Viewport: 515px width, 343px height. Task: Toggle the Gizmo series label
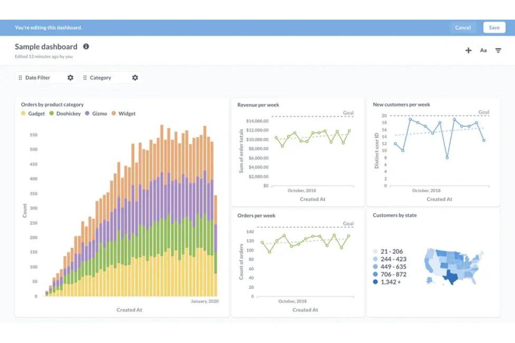[x=100, y=114]
